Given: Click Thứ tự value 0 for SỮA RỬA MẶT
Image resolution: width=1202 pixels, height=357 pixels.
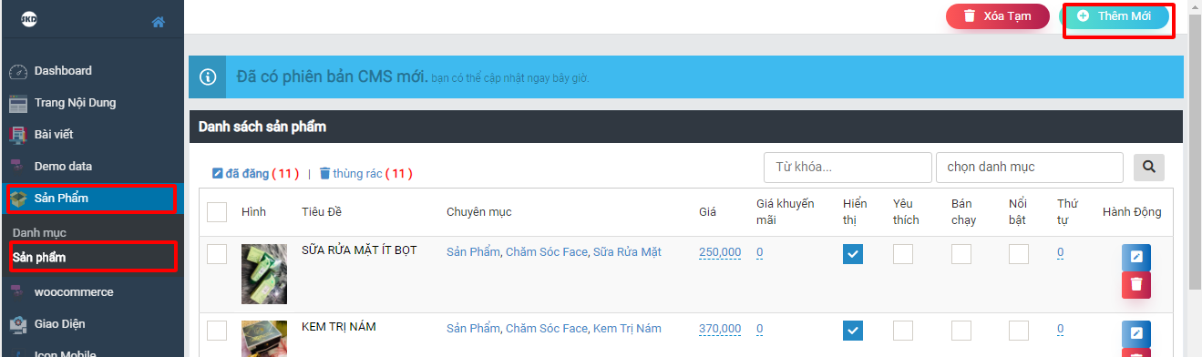Looking at the screenshot, I should coord(1061,252).
